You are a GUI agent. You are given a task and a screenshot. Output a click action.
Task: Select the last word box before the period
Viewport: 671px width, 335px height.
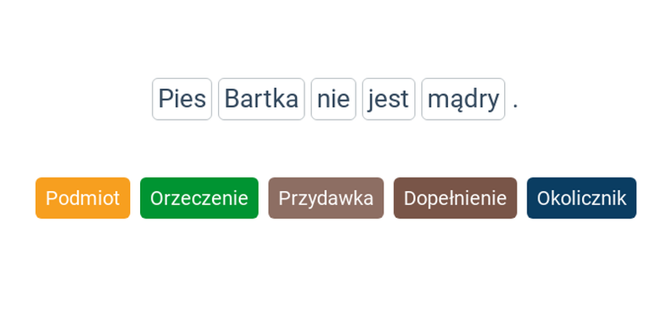(x=463, y=99)
